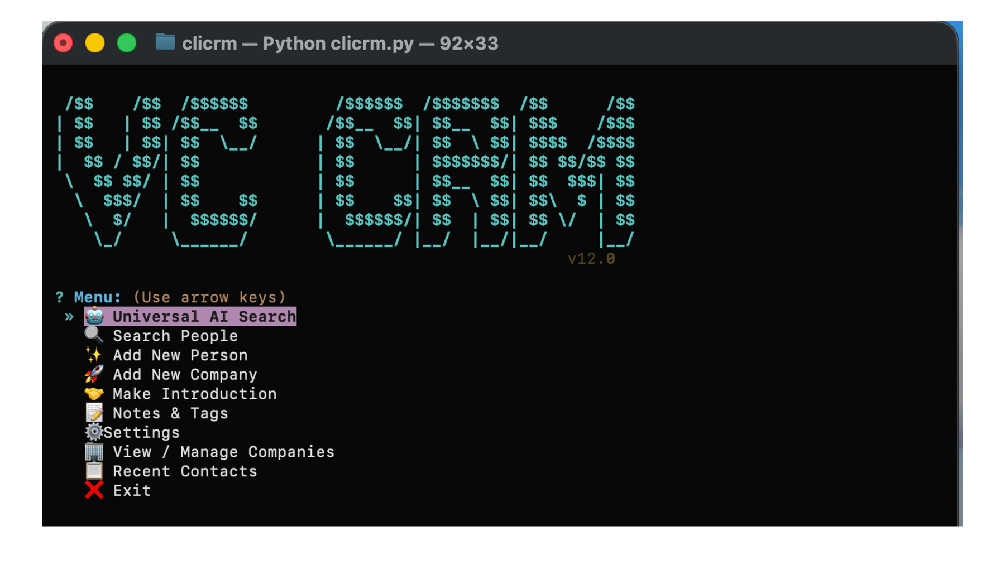Screen dimensions: 1005x565
Task: Click the robot icon beside Universal AI Search
Action: (94, 316)
